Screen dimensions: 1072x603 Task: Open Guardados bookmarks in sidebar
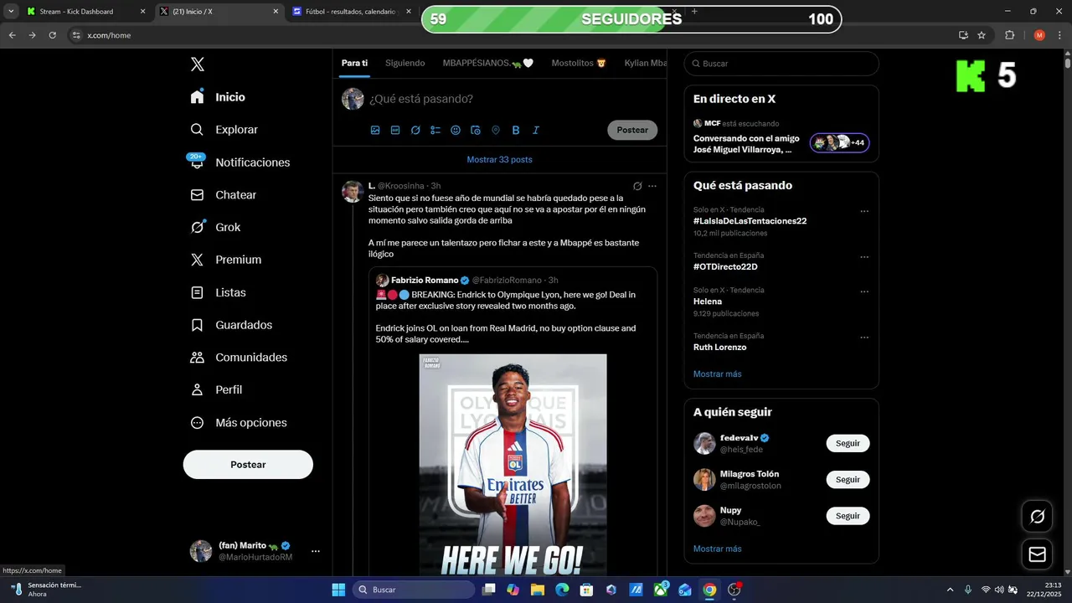click(231, 325)
